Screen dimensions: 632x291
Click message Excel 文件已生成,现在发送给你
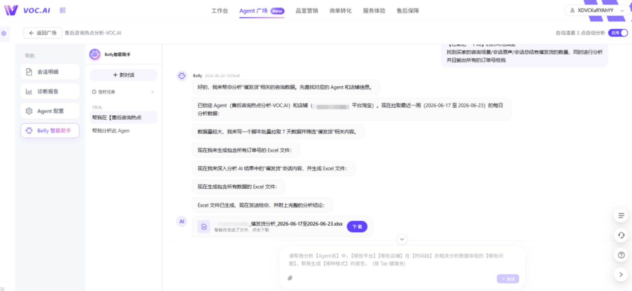[x=262, y=205]
